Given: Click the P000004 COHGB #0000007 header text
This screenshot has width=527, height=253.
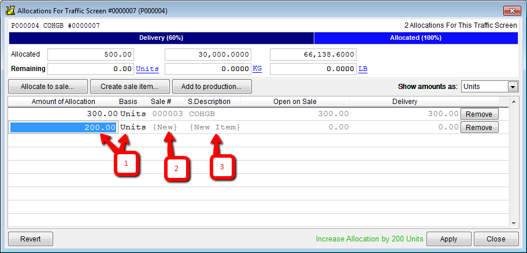Looking at the screenshot, I should tap(55, 25).
